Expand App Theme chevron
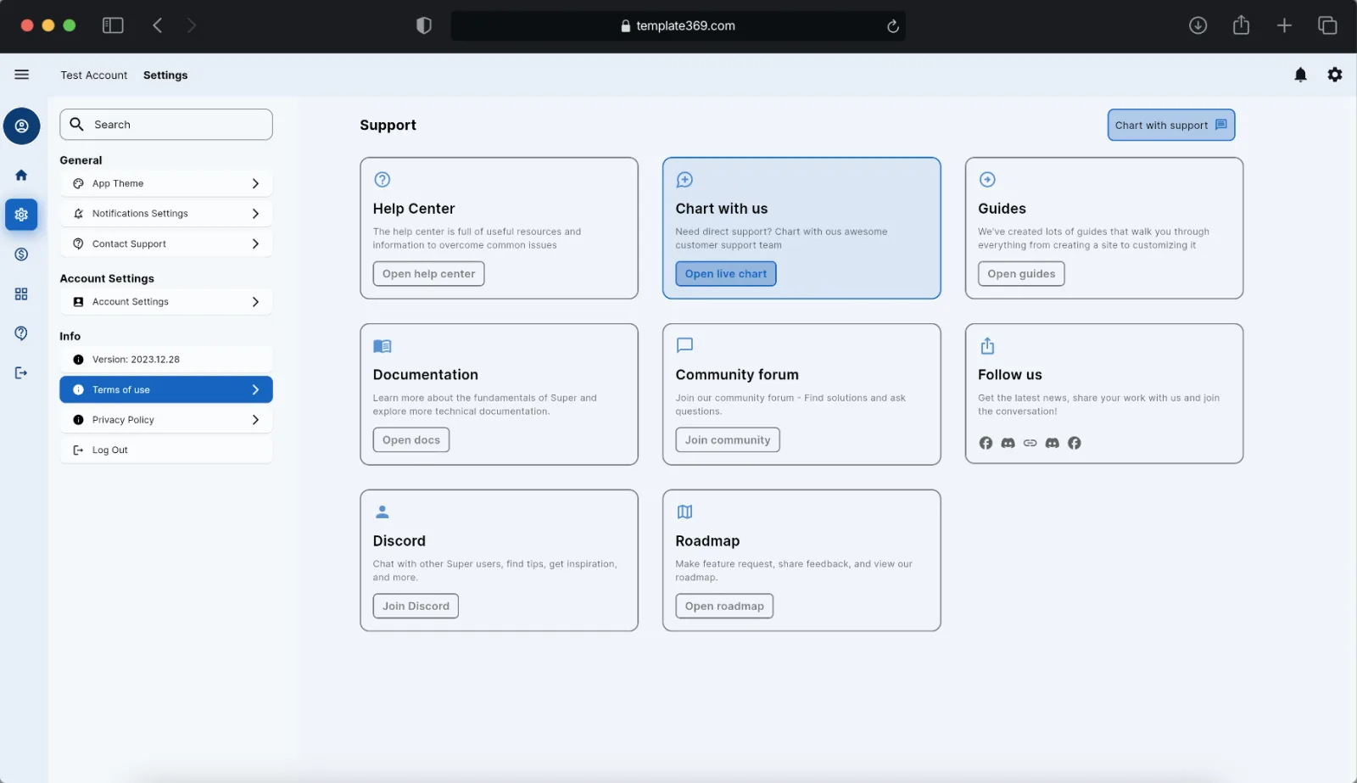1357x783 pixels. click(255, 183)
